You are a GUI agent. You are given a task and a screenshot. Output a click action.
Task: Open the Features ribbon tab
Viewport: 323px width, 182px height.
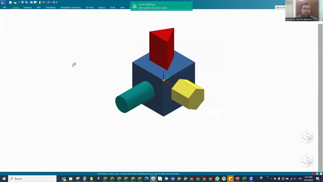pyautogui.click(x=28, y=8)
